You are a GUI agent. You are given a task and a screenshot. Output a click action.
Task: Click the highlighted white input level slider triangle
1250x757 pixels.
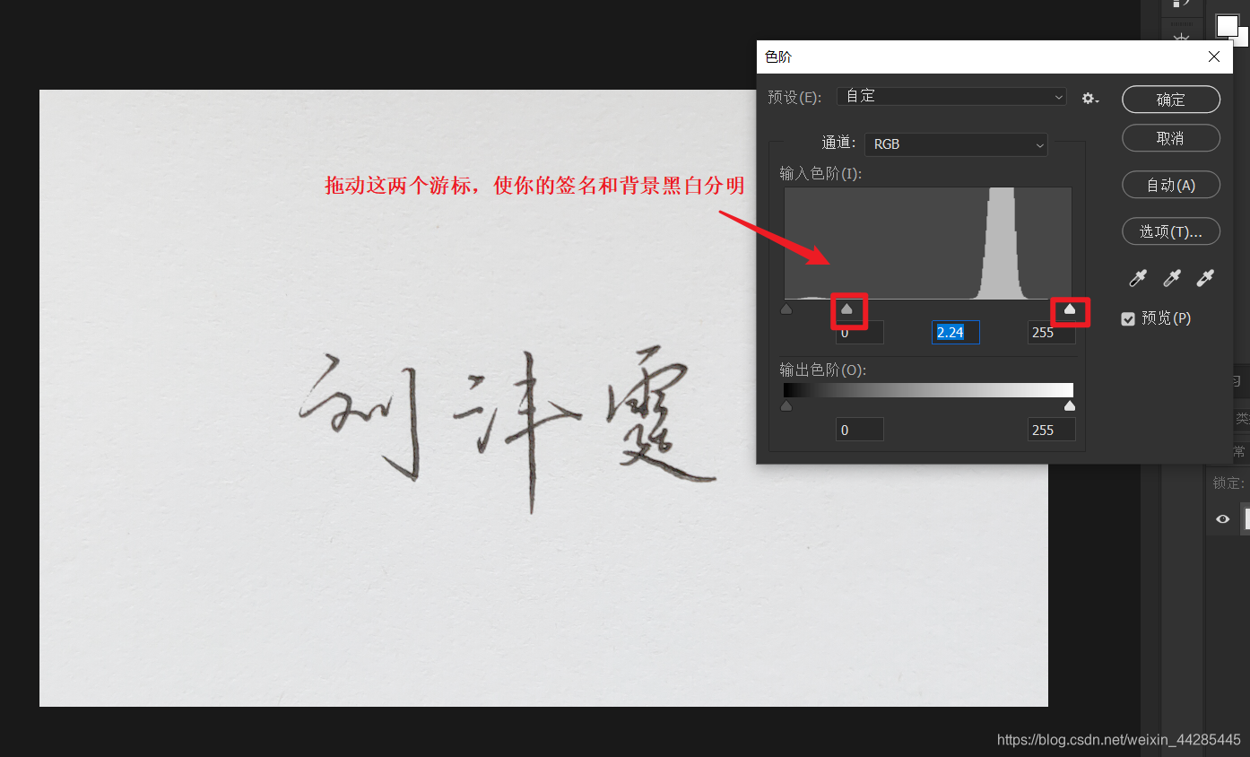1070,309
